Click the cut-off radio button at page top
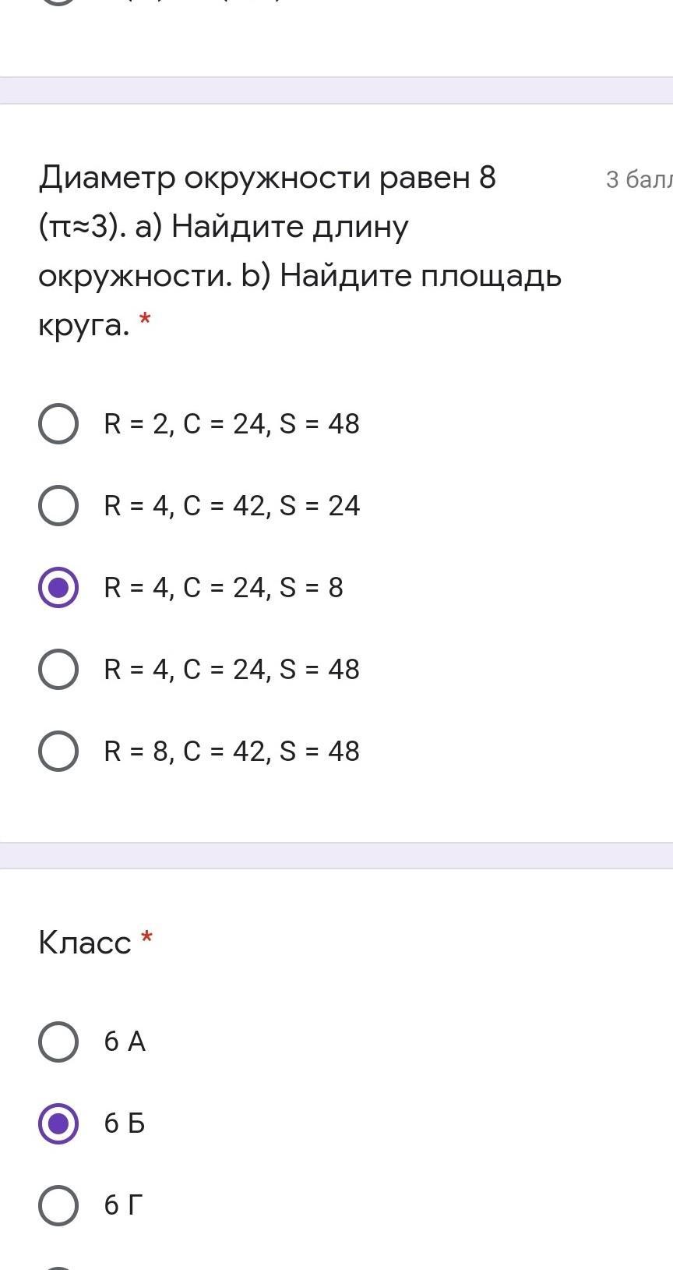The image size is (673, 1270). pos(58,2)
